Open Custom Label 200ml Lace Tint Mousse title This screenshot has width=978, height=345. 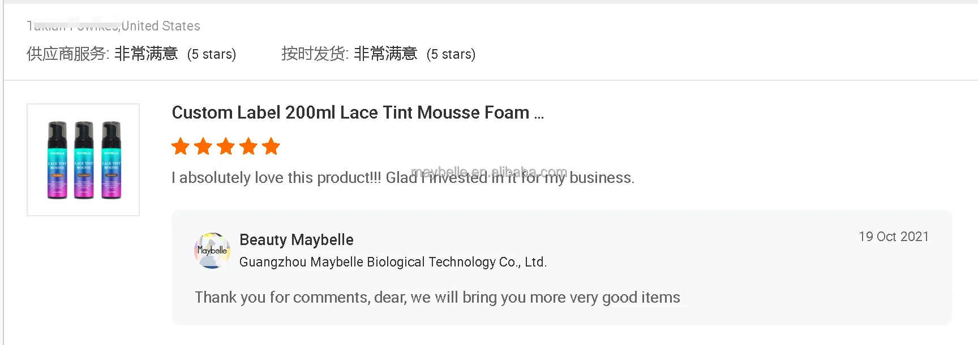click(x=350, y=112)
